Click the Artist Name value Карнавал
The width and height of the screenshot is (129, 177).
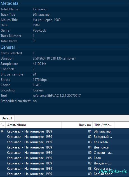(40, 9)
